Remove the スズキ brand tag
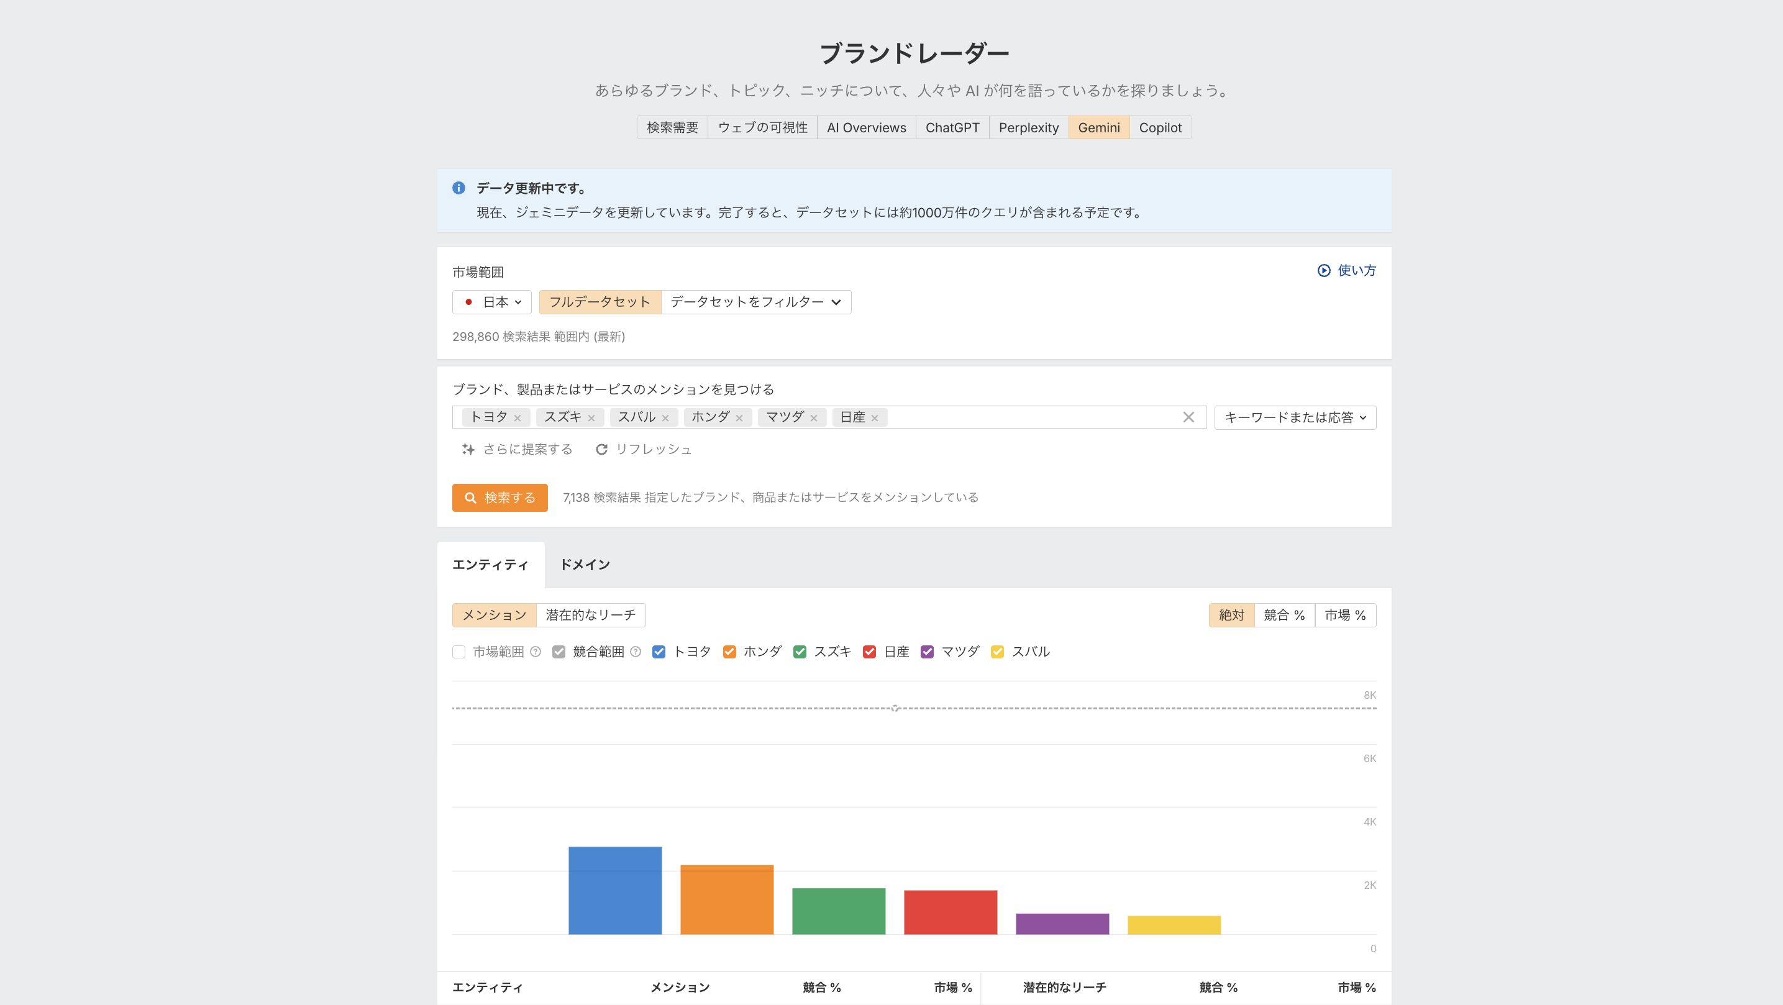 click(591, 418)
